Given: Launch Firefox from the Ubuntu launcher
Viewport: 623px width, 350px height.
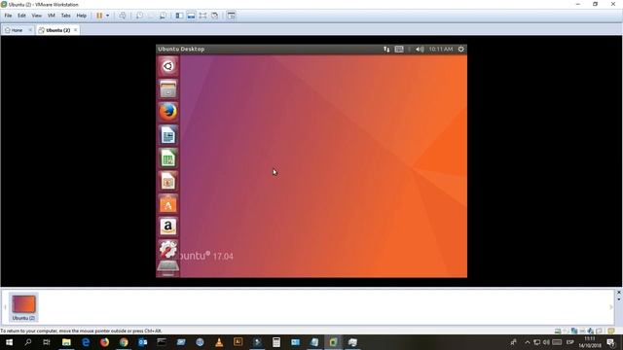Looking at the screenshot, I should click(168, 112).
